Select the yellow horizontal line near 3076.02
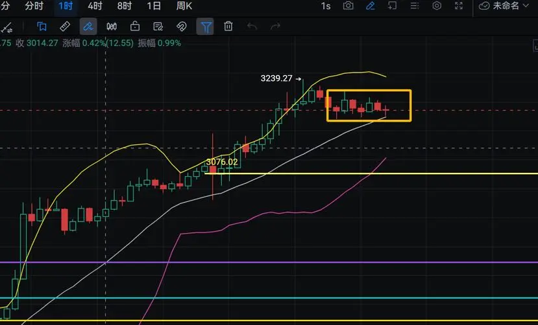Viewport: 538px width, 325px height. pos(371,174)
